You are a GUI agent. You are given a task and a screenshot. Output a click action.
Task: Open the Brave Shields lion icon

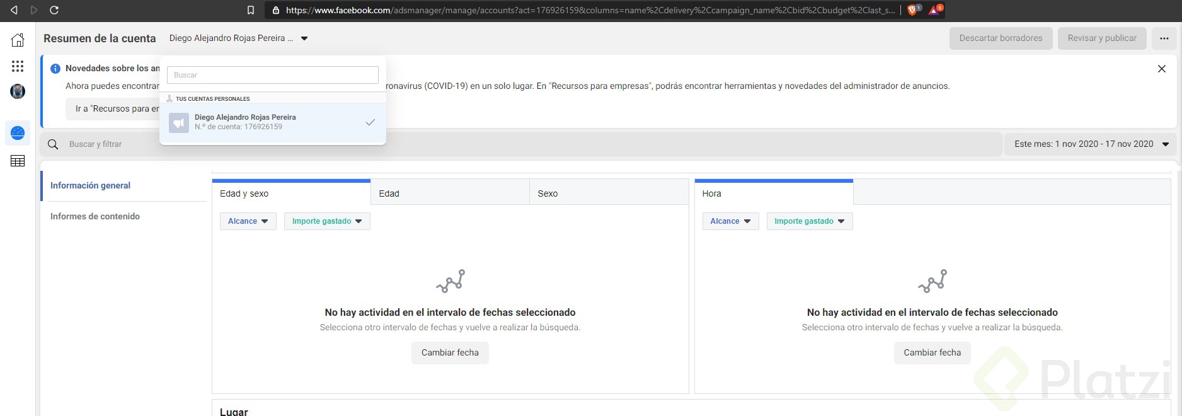[914, 9]
